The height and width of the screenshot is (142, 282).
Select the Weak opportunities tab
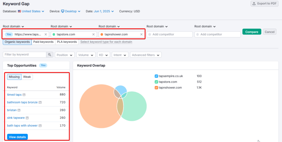pos(27,77)
